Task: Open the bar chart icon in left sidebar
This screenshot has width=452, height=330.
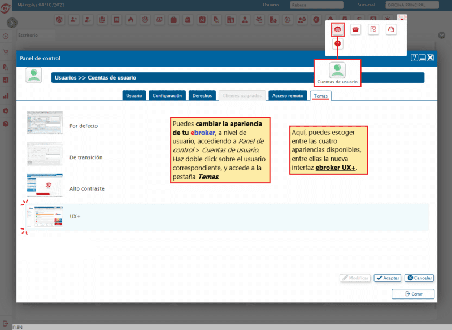Action: point(6,80)
